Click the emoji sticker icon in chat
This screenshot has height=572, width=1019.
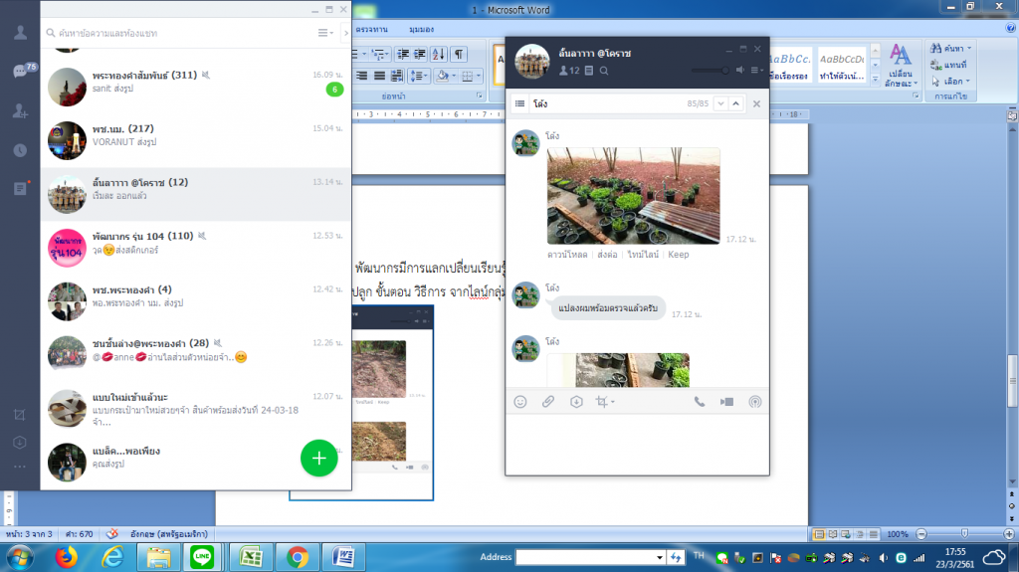(x=519, y=402)
